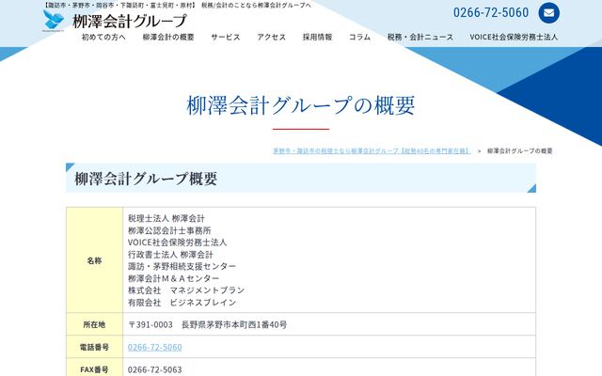This screenshot has height=376, width=602.
Task: Click the 柳澤会計グループ site title in the header
Action: click(130, 21)
